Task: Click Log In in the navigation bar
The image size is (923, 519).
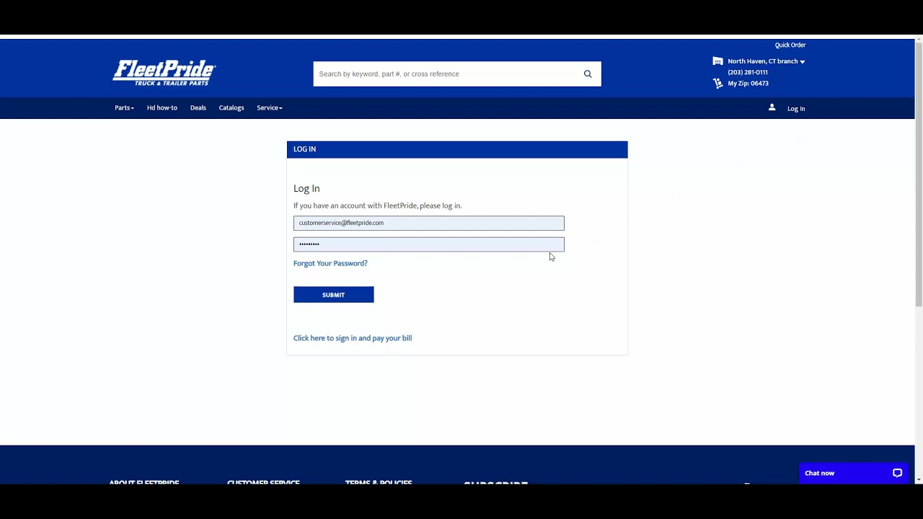Action: (796, 109)
